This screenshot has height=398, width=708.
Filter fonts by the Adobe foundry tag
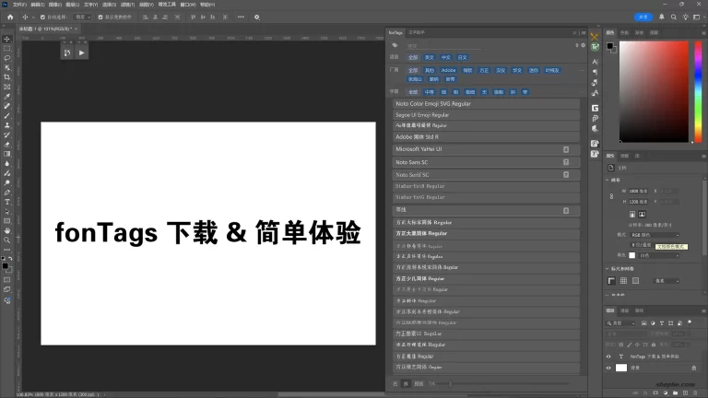(x=448, y=70)
